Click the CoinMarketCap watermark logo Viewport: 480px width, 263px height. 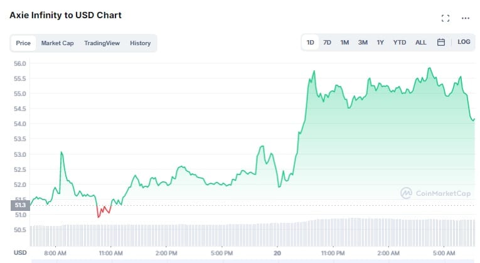tap(435, 193)
